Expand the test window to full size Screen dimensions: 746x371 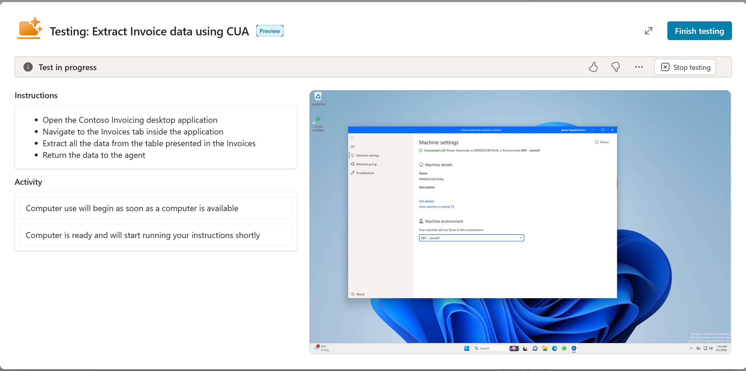point(648,31)
